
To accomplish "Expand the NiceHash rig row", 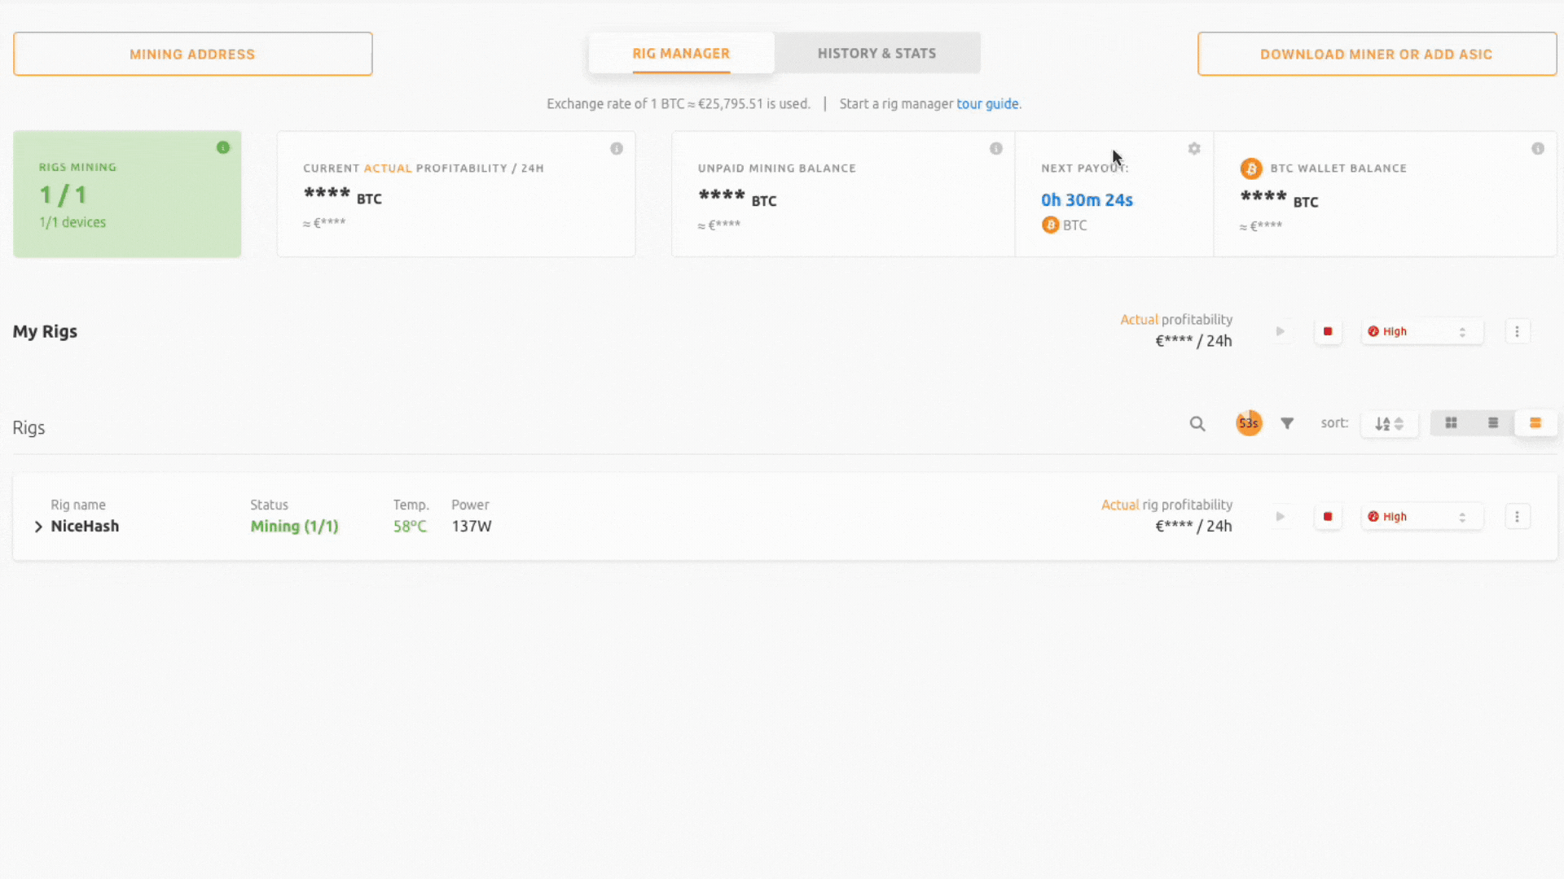I will [x=37, y=526].
